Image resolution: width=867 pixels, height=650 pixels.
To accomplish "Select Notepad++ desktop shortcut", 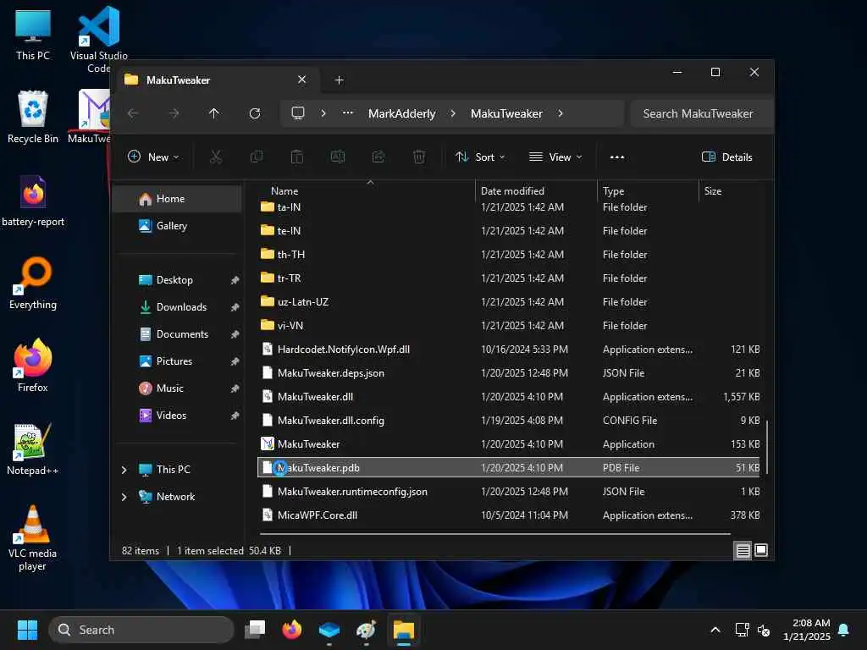I will click(x=32, y=449).
